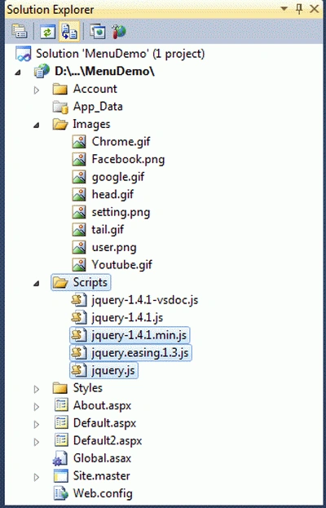This screenshot has width=326, height=508.
Task: Select user.png file name
Action: pyautogui.click(x=114, y=248)
